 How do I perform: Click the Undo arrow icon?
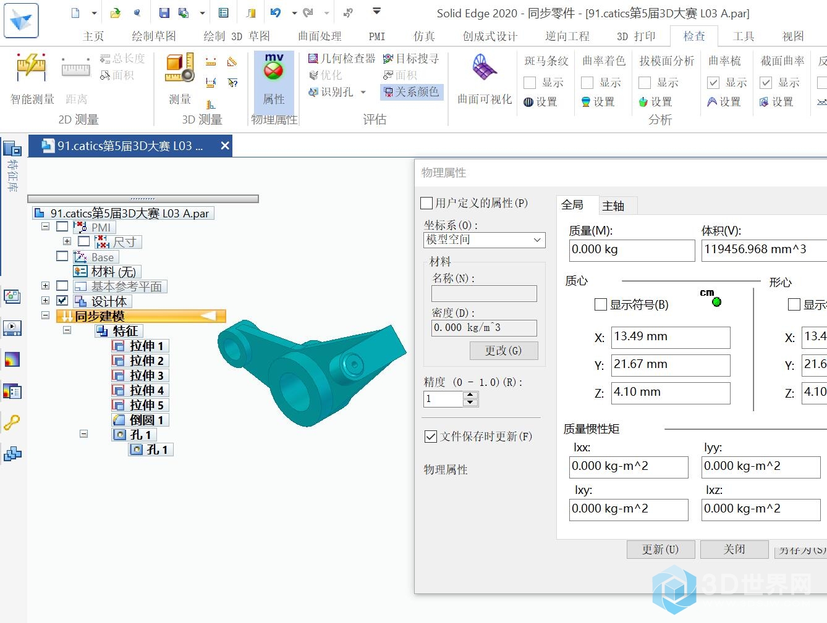[276, 13]
